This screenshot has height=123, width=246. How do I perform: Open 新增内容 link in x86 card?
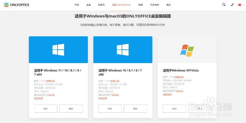[115, 81]
